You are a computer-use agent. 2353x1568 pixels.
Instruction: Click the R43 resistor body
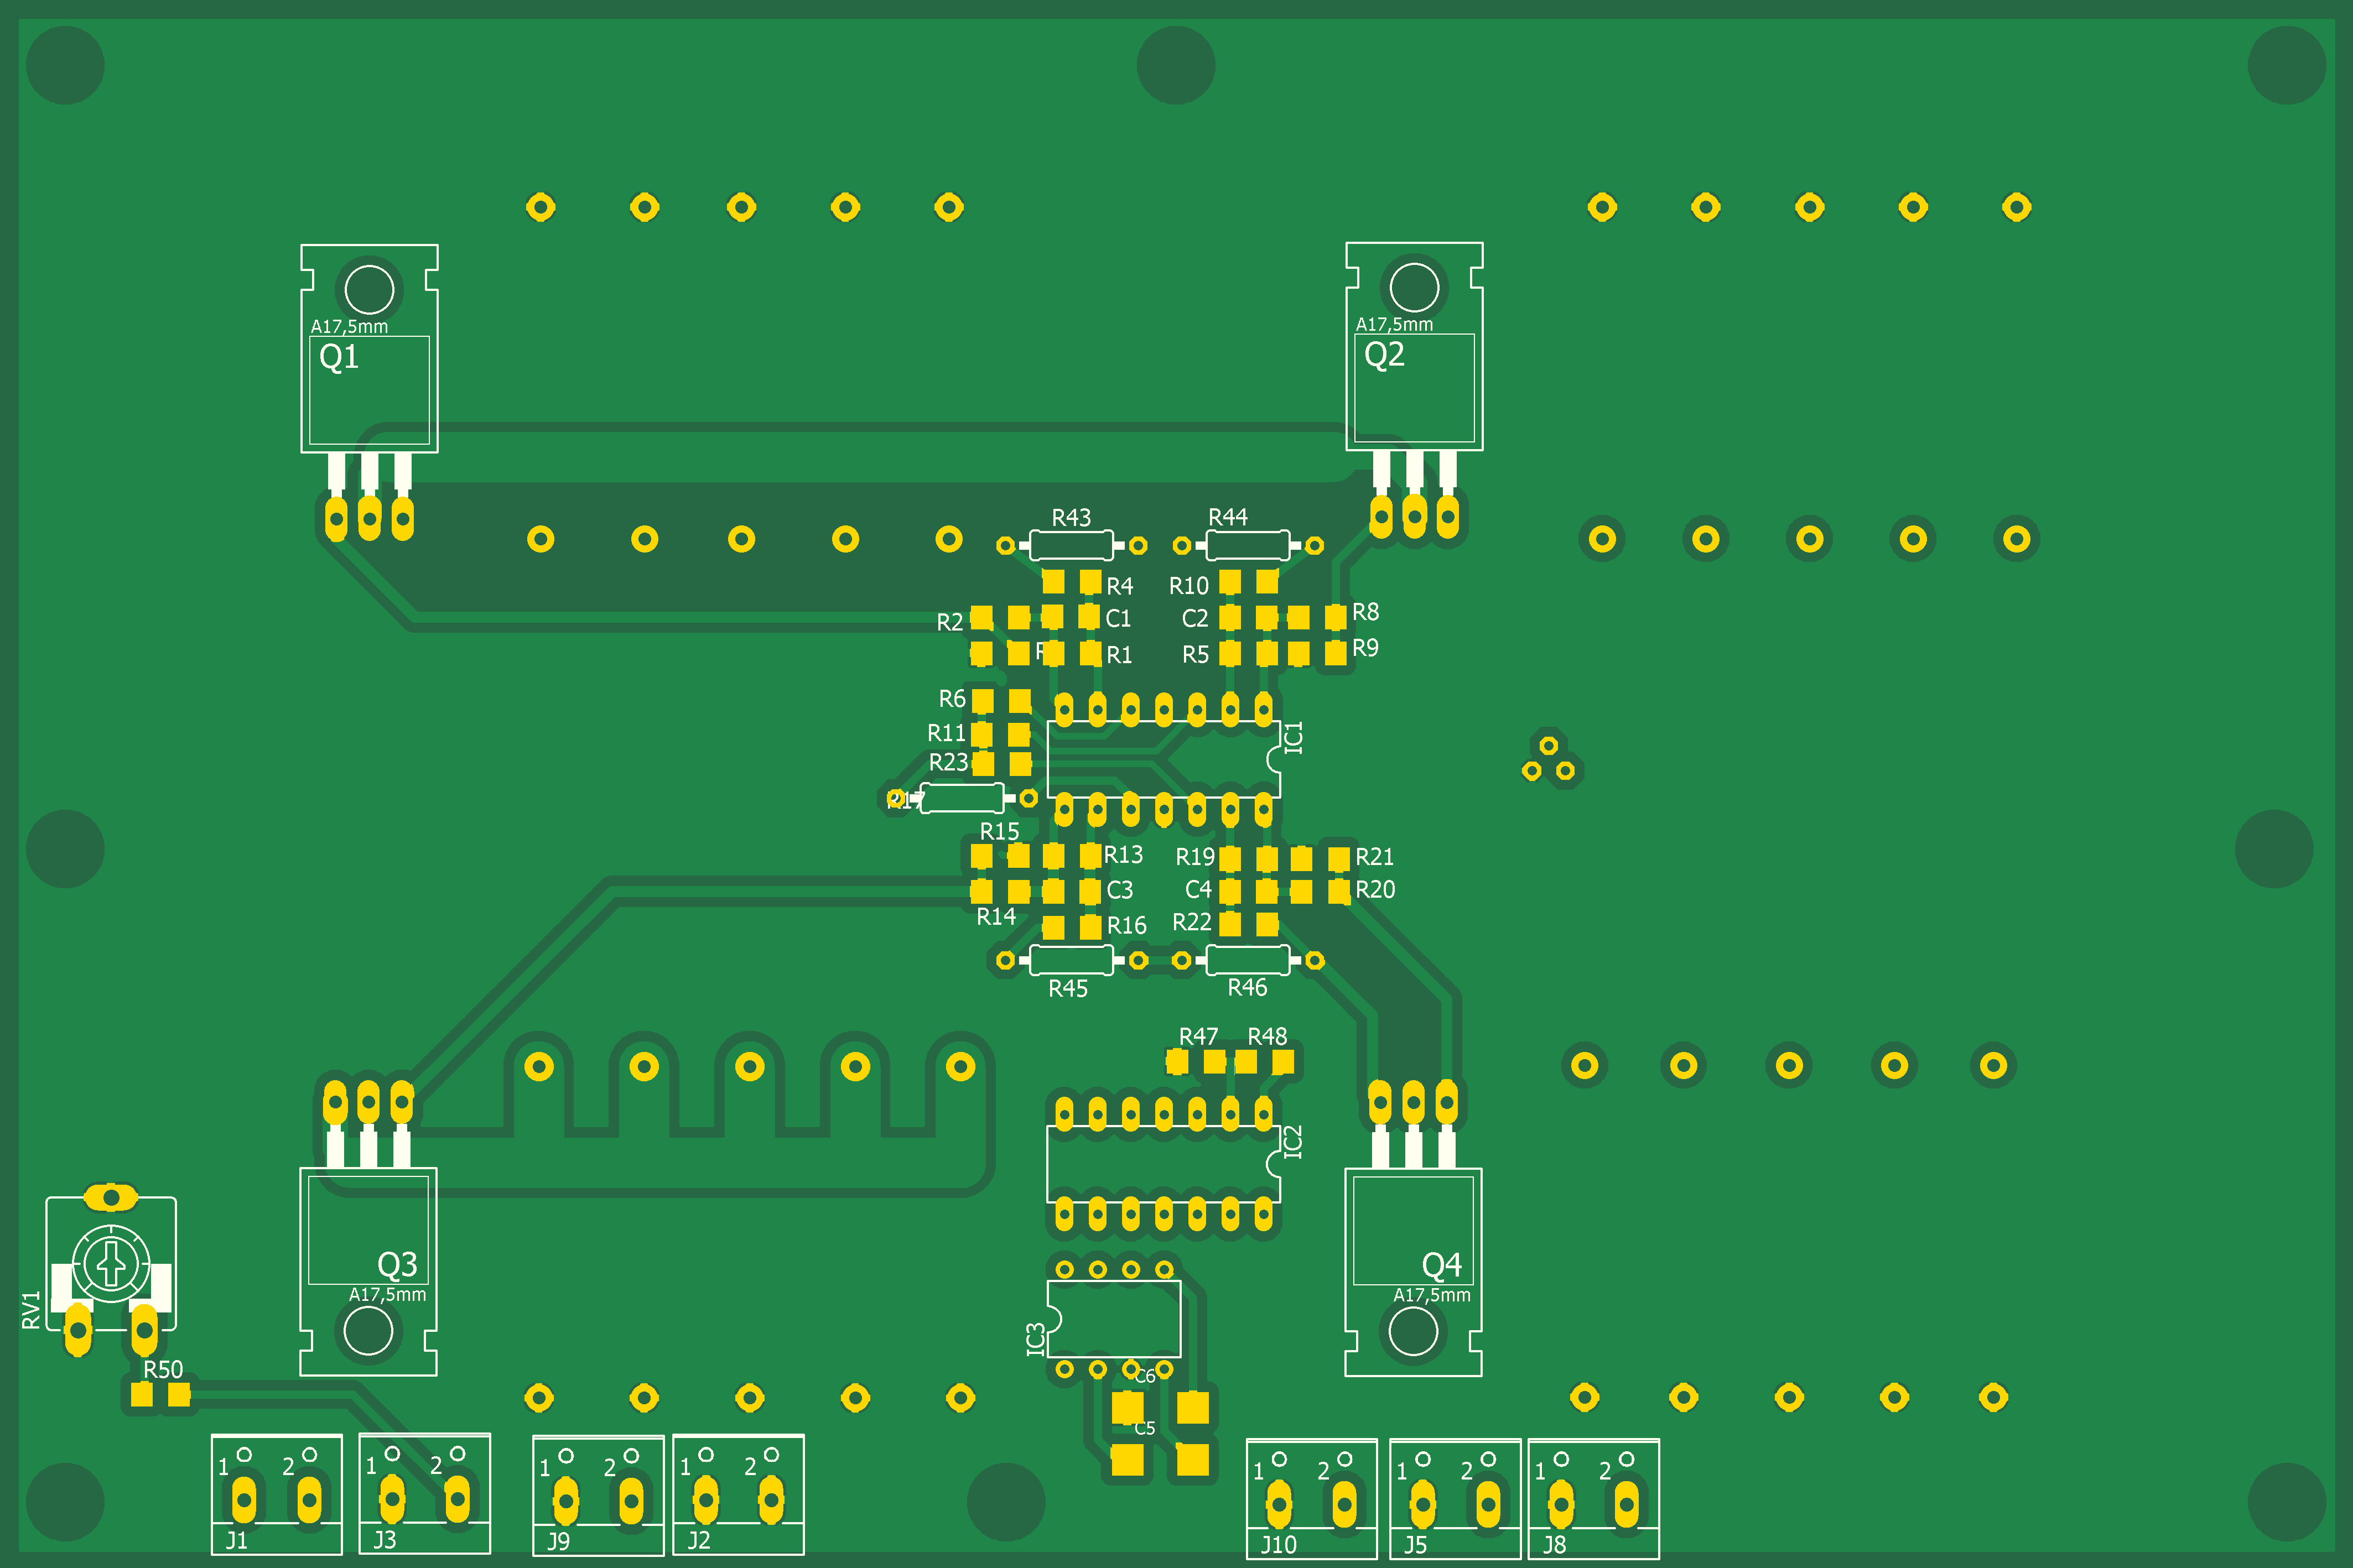(1071, 545)
